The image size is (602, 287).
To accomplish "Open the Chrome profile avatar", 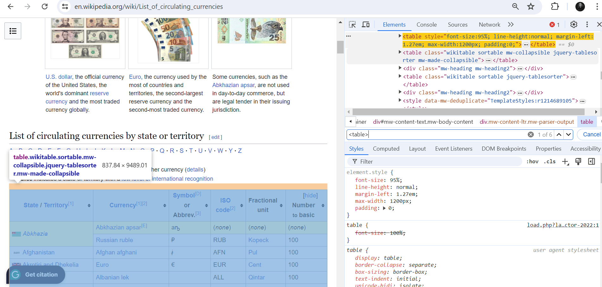I will point(580,6).
